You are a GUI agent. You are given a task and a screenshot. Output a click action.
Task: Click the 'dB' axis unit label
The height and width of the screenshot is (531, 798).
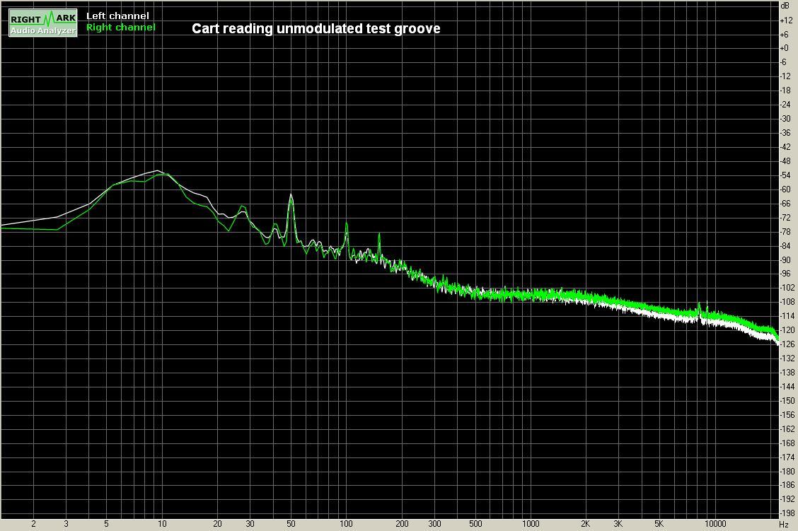point(785,6)
